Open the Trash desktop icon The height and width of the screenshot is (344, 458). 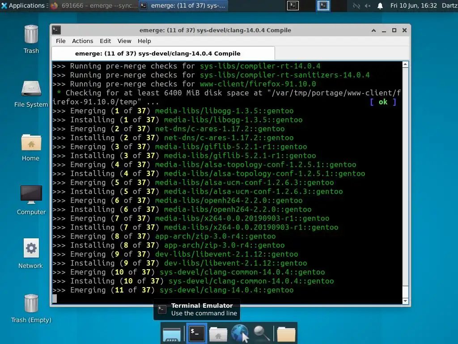(31, 39)
